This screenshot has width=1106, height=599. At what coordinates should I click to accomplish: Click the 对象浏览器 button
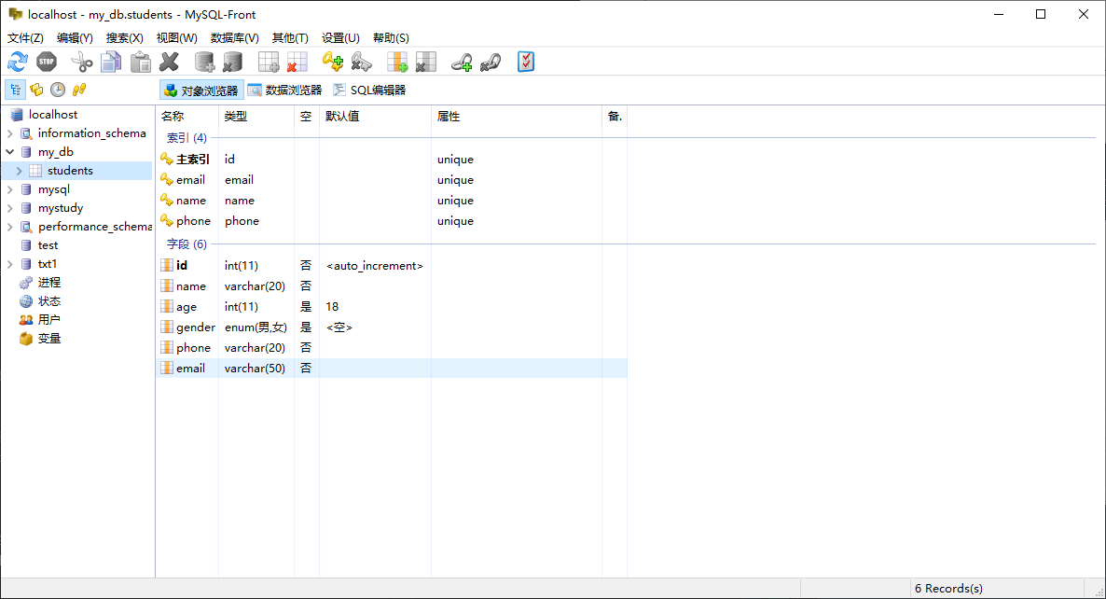[200, 90]
